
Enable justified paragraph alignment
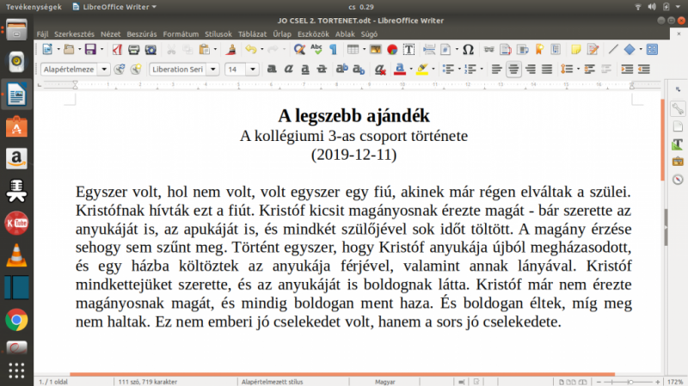pos(546,69)
